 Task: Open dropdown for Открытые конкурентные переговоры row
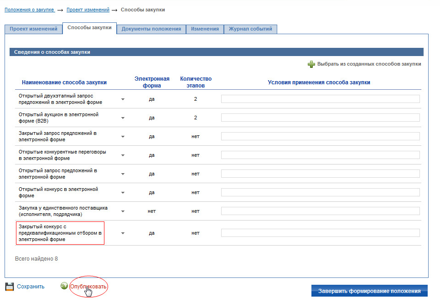tap(123, 155)
